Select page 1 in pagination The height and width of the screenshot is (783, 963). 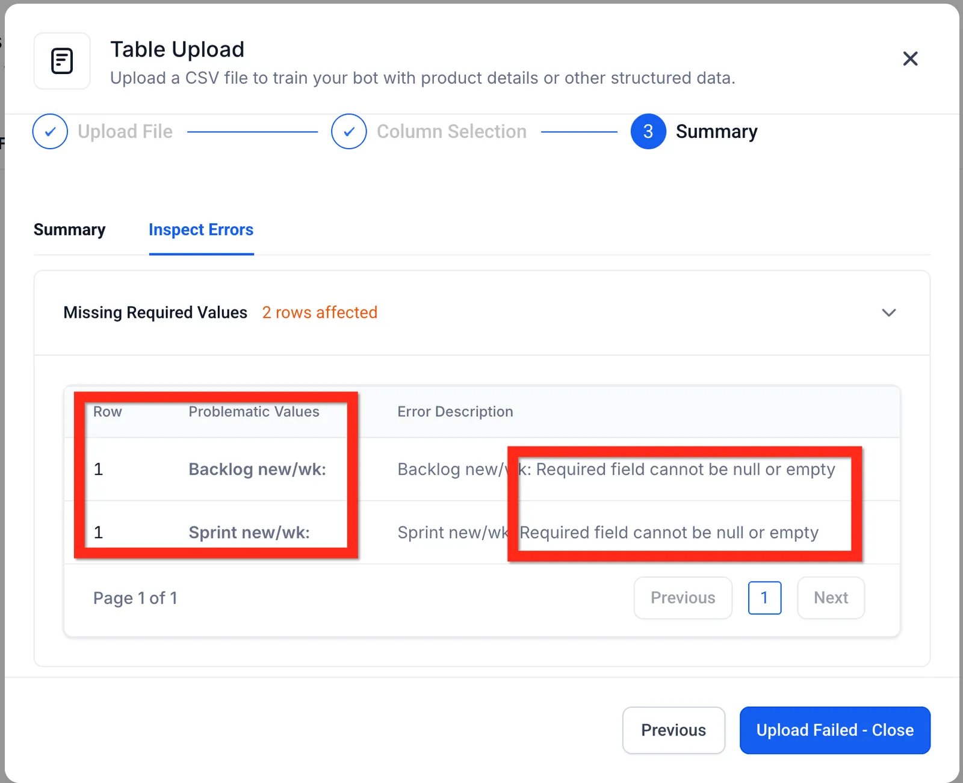click(764, 598)
